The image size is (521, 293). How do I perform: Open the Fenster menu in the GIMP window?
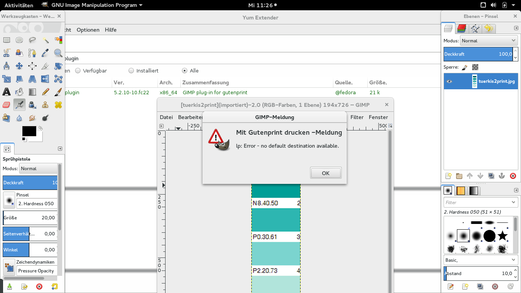click(x=378, y=117)
